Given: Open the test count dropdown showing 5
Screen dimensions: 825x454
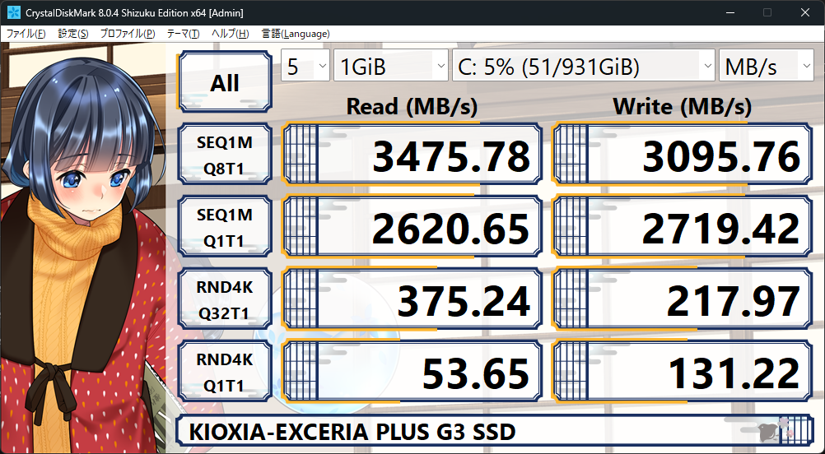Looking at the screenshot, I should [305, 66].
